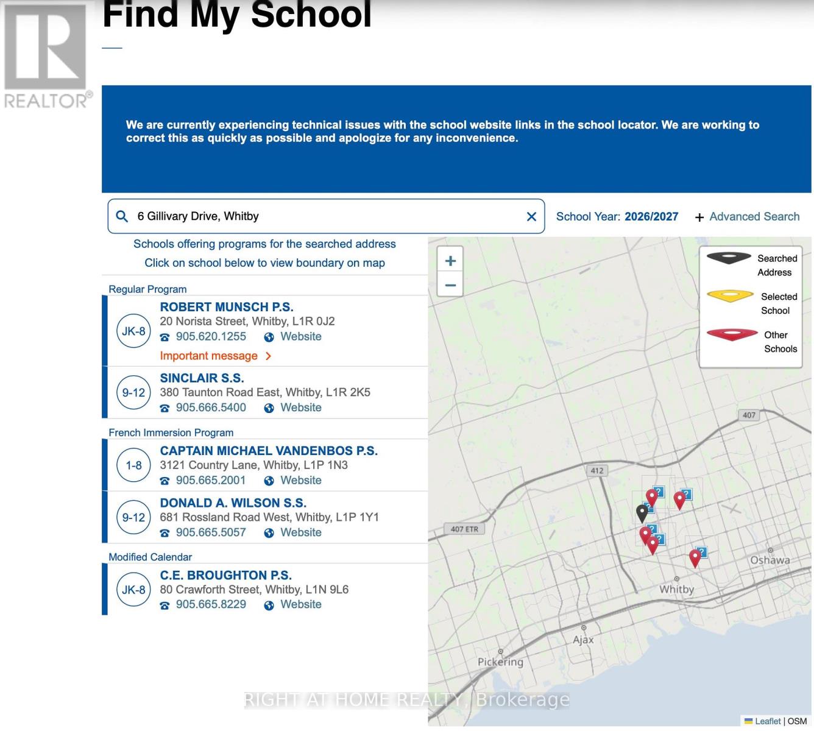Click the Find My School page heading
814x731 pixels.
[x=237, y=15]
